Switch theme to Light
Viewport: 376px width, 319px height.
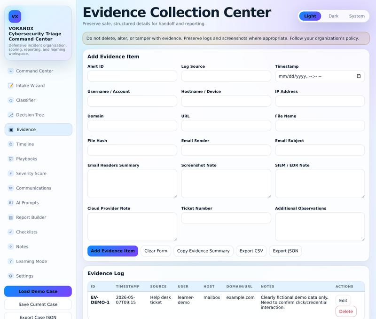click(310, 16)
